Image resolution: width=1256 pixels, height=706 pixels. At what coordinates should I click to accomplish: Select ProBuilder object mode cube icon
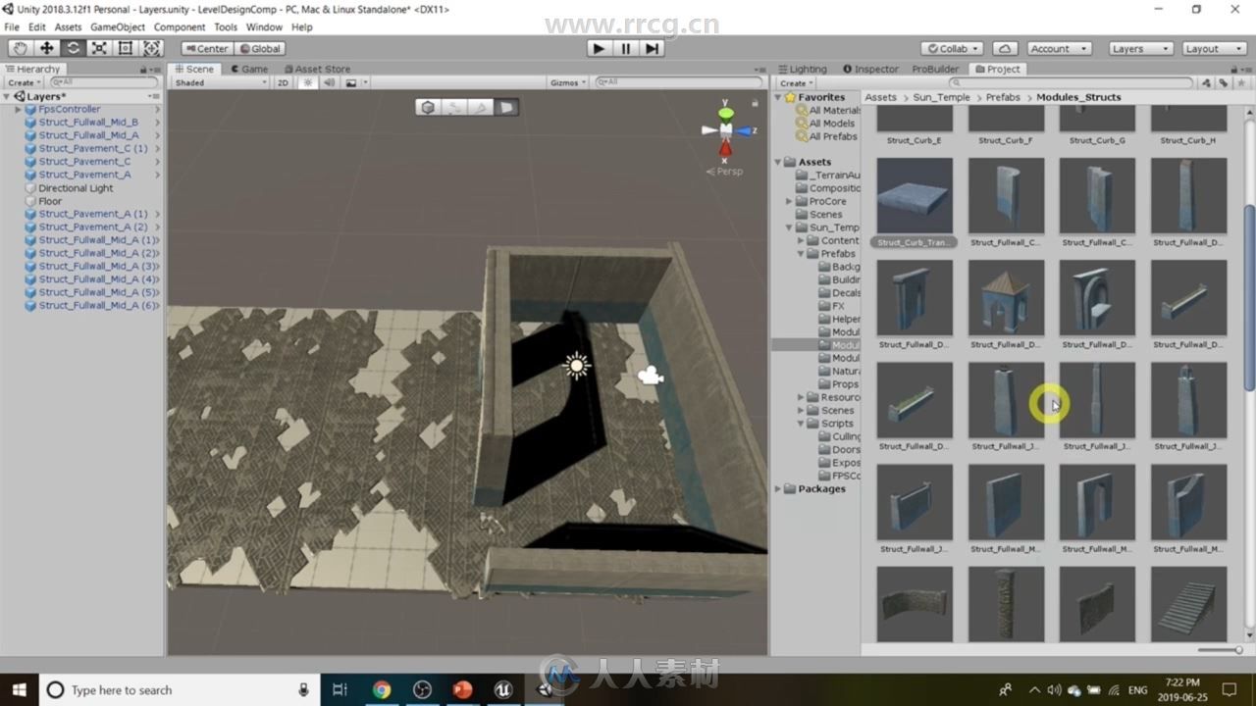(x=428, y=107)
